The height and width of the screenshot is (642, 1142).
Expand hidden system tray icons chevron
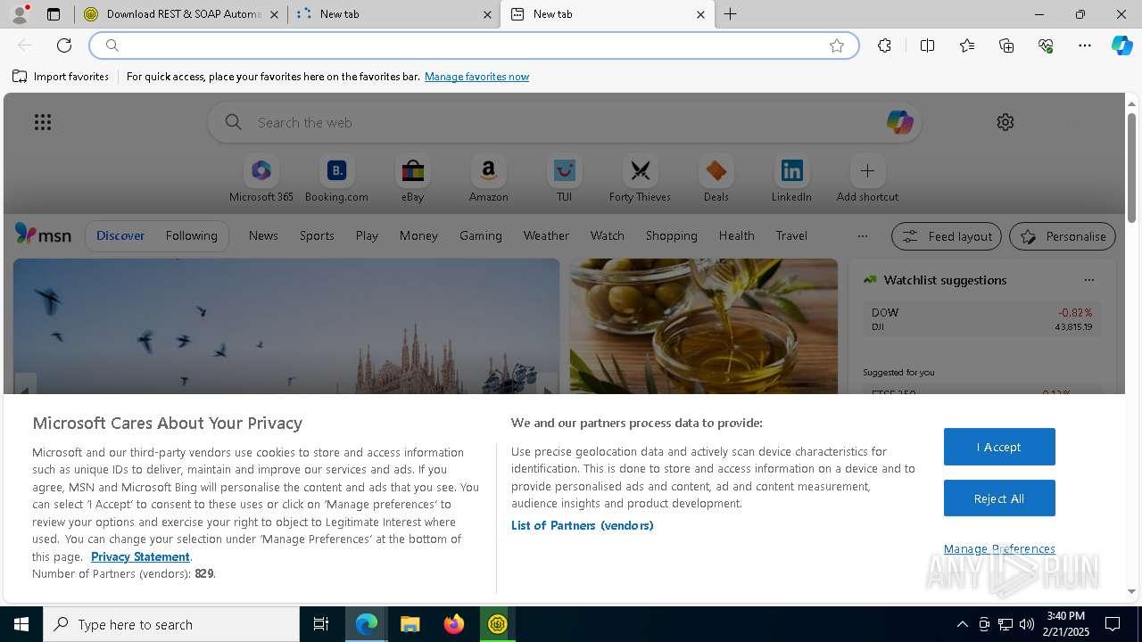click(x=962, y=624)
